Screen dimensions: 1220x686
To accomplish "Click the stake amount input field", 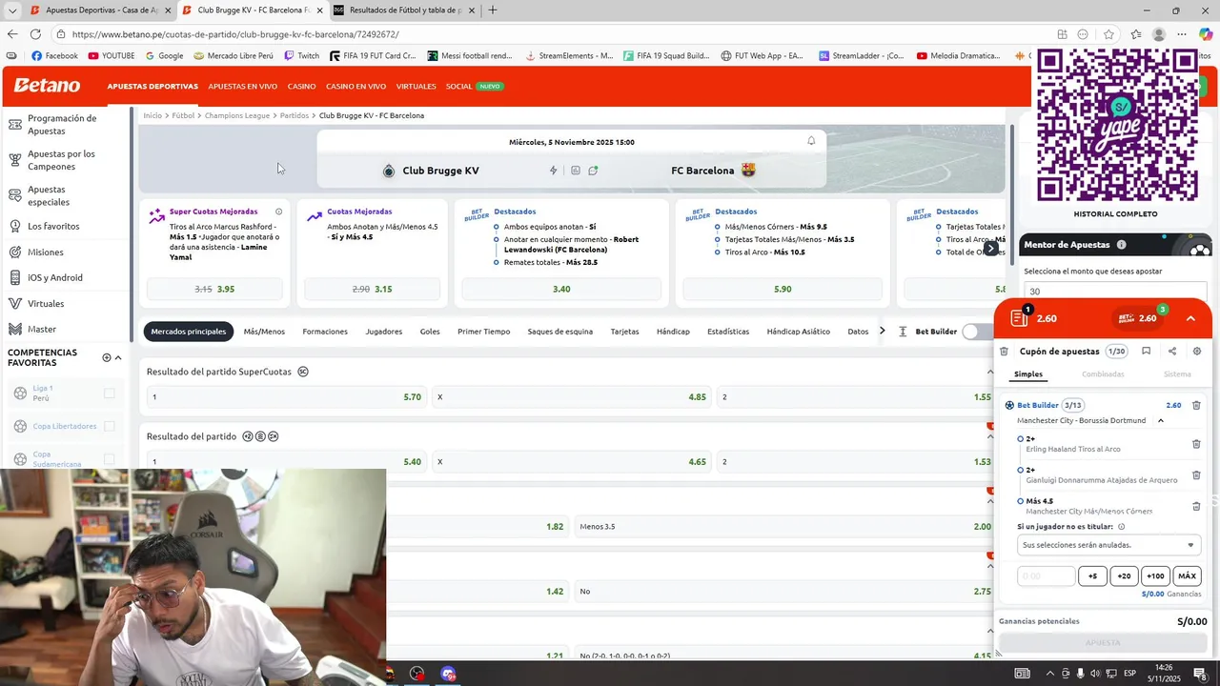I will point(1046,576).
